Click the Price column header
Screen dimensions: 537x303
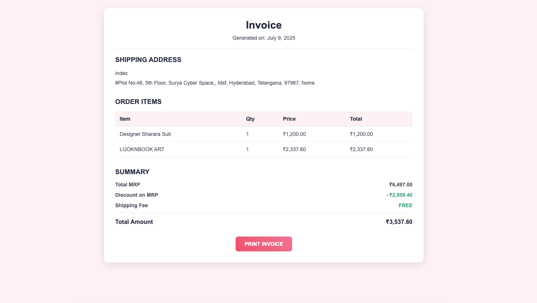pos(289,119)
